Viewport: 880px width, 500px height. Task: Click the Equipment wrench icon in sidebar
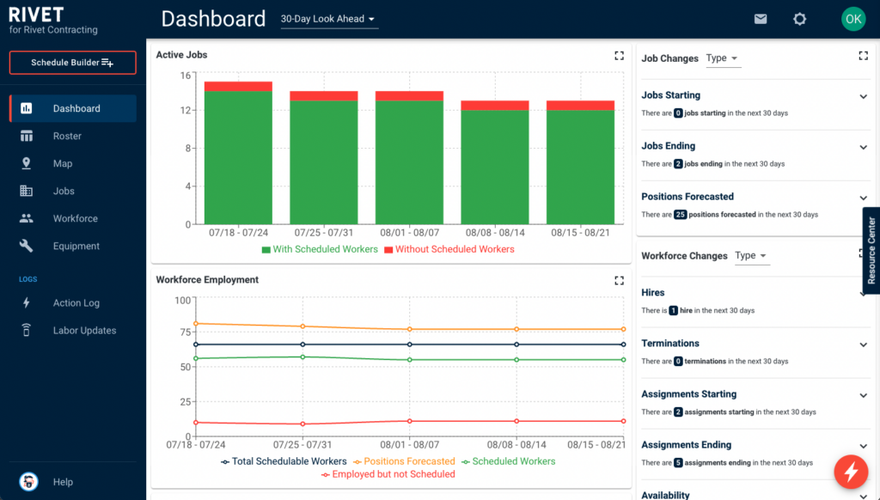[x=27, y=246]
